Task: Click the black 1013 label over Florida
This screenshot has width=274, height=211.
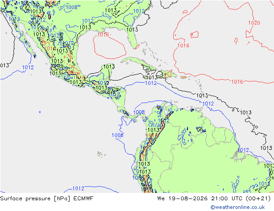Action: point(132,30)
